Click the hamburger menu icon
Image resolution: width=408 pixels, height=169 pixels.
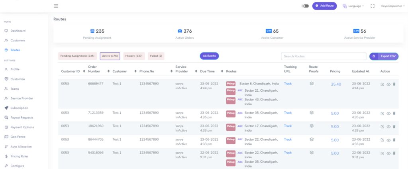coord(56,6)
